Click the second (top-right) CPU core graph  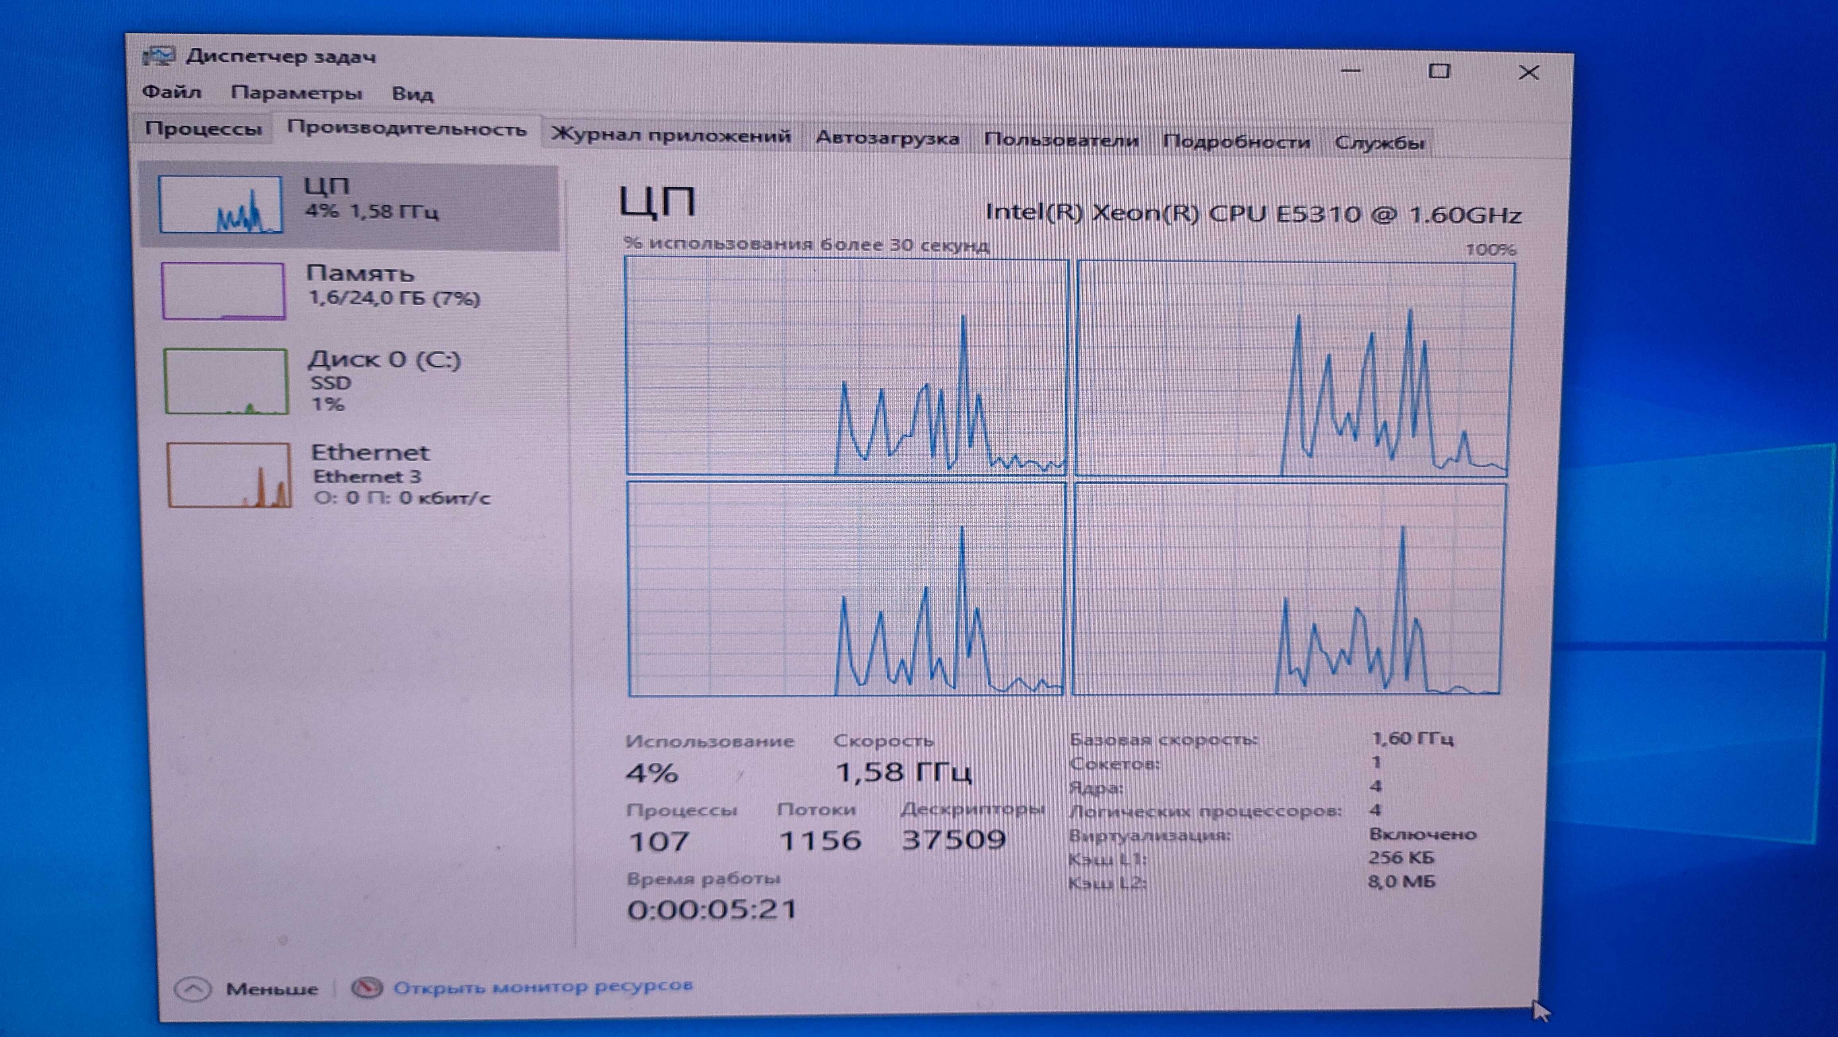[1295, 368]
